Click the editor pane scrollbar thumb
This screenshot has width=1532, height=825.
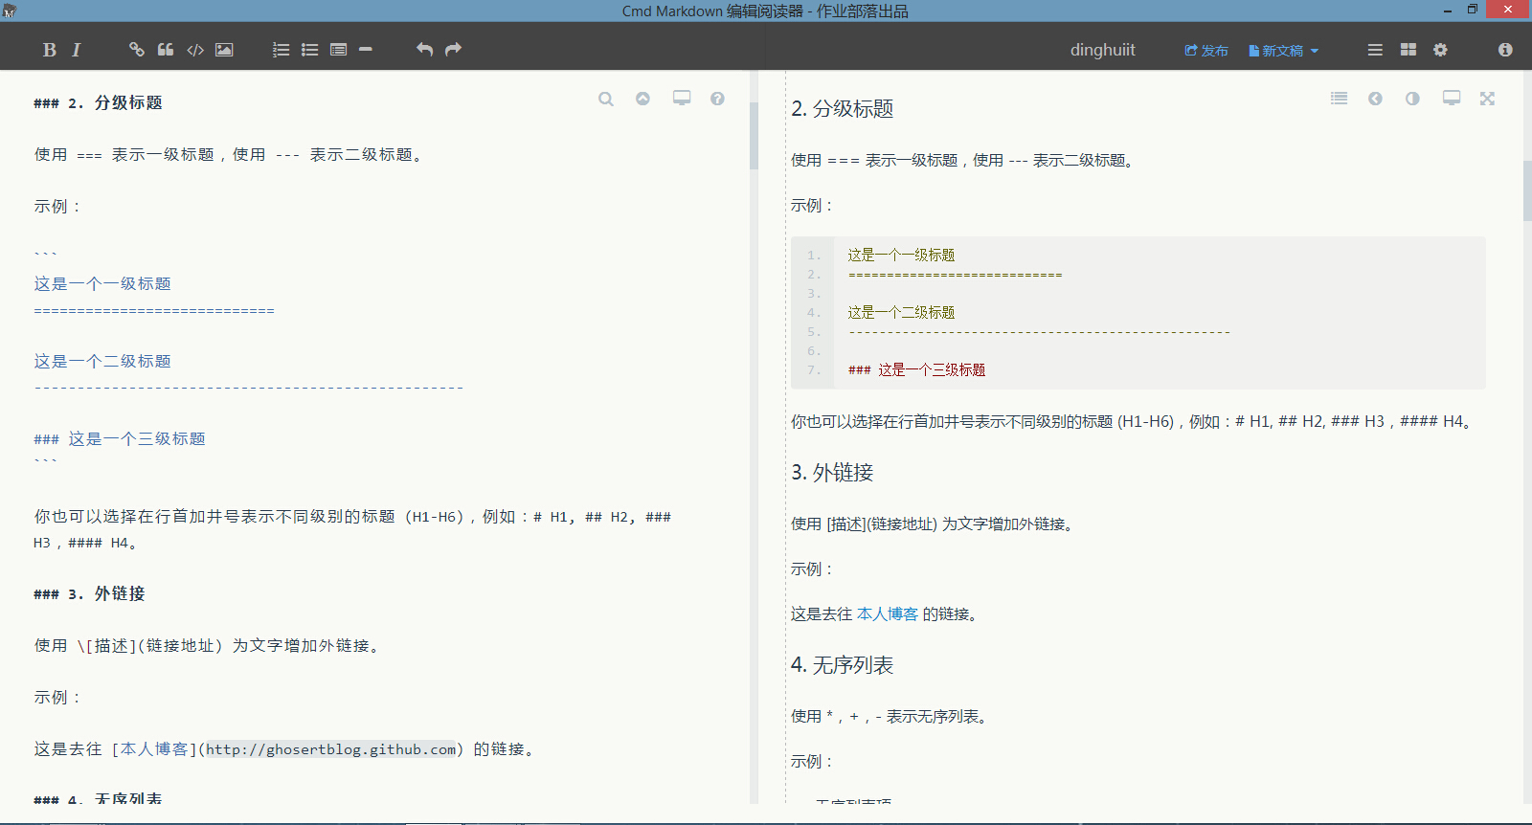754,136
